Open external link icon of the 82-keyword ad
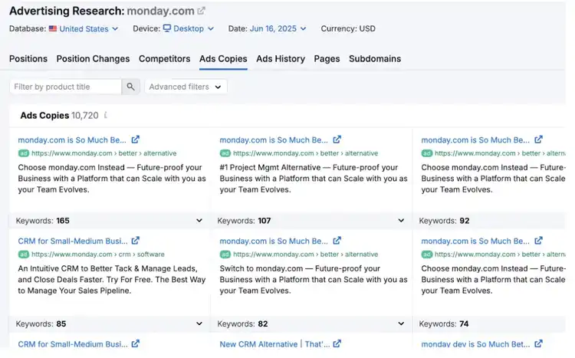Image resolution: width=575 pixels, height=358 pixels. point(337,241)
